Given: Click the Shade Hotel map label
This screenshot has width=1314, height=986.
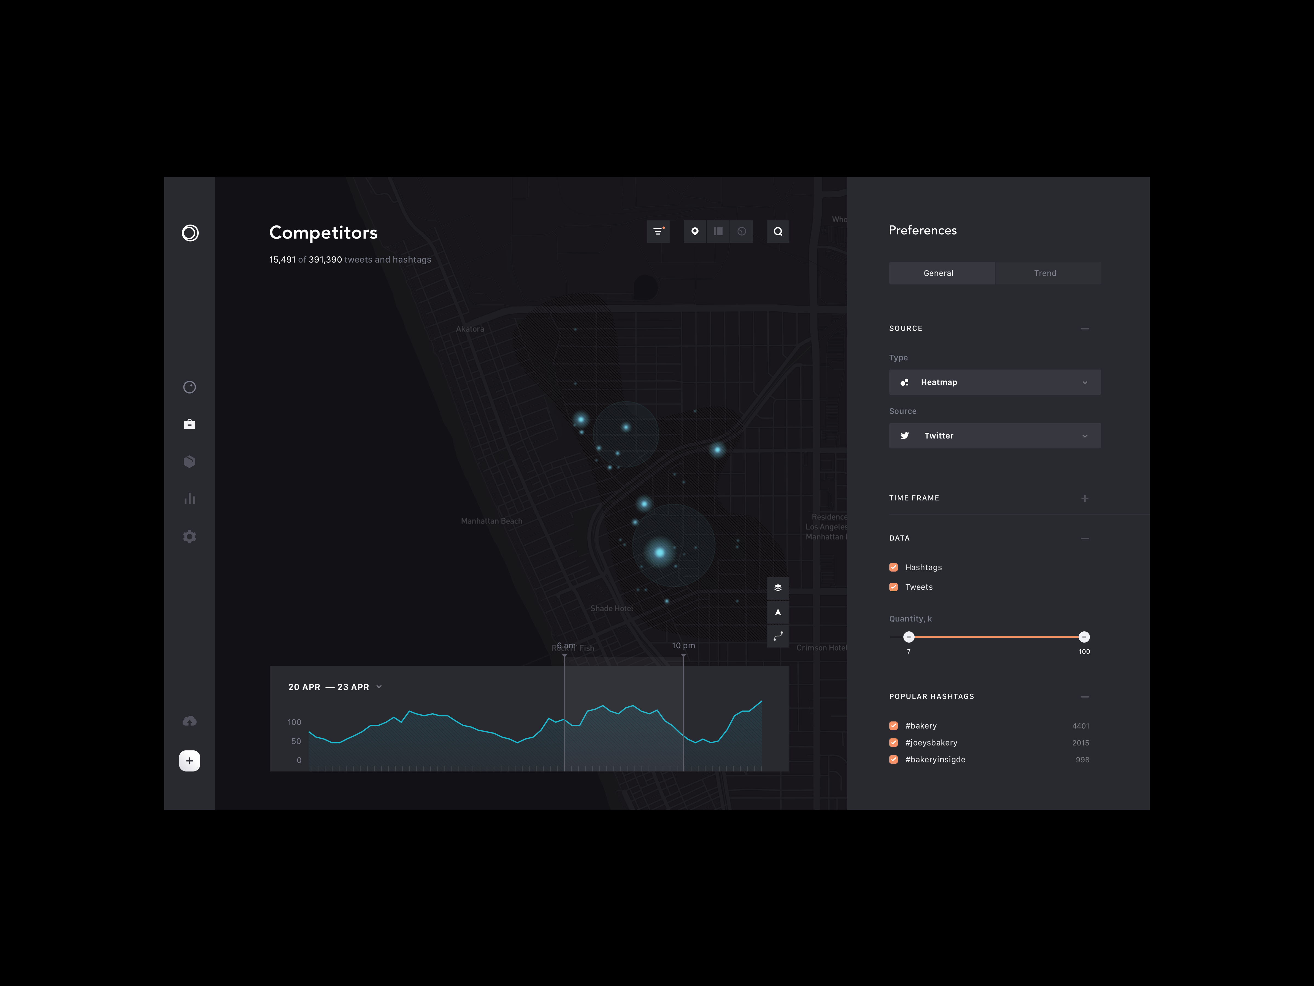Looking at the screenshot, I should (x=612, y=609).
